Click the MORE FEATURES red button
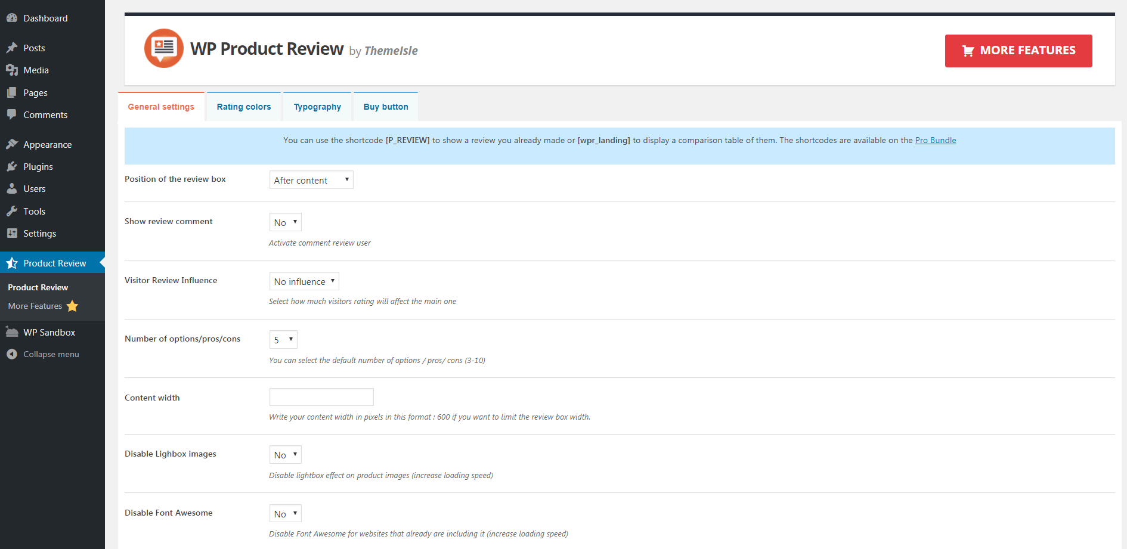Image resolution: width=1127 pixels, height=549 pixels. click(1018, 51)
